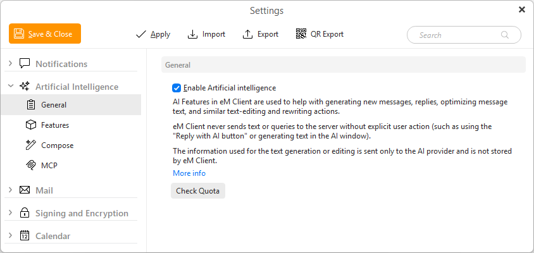This screenshot has height=253, width=534.
Task: Click the Calendar icon in sidebar
Action: (25, 236)
